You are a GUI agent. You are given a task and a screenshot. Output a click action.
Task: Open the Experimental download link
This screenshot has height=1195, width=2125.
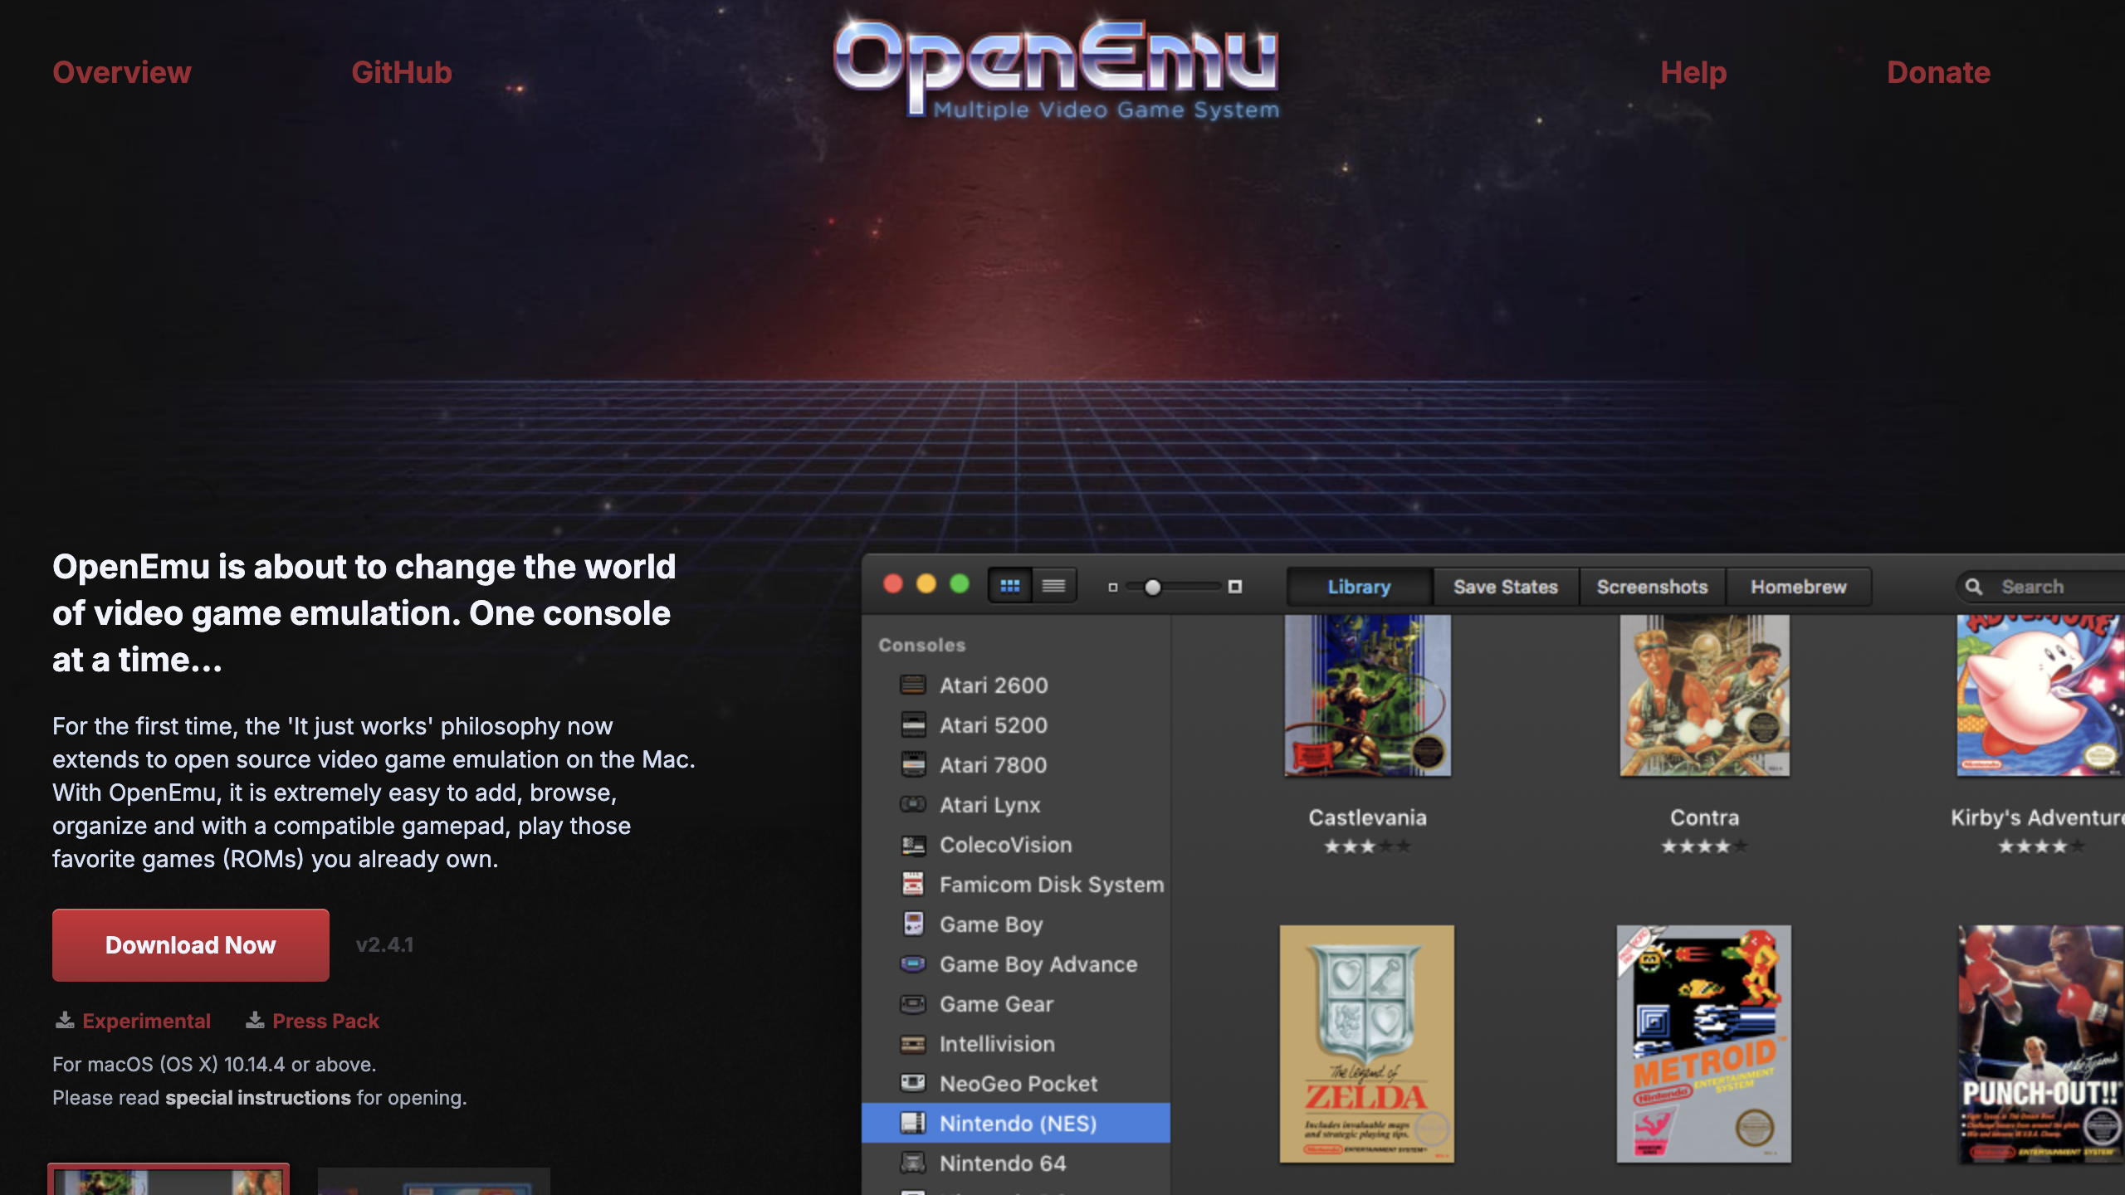pos(146,1021)
